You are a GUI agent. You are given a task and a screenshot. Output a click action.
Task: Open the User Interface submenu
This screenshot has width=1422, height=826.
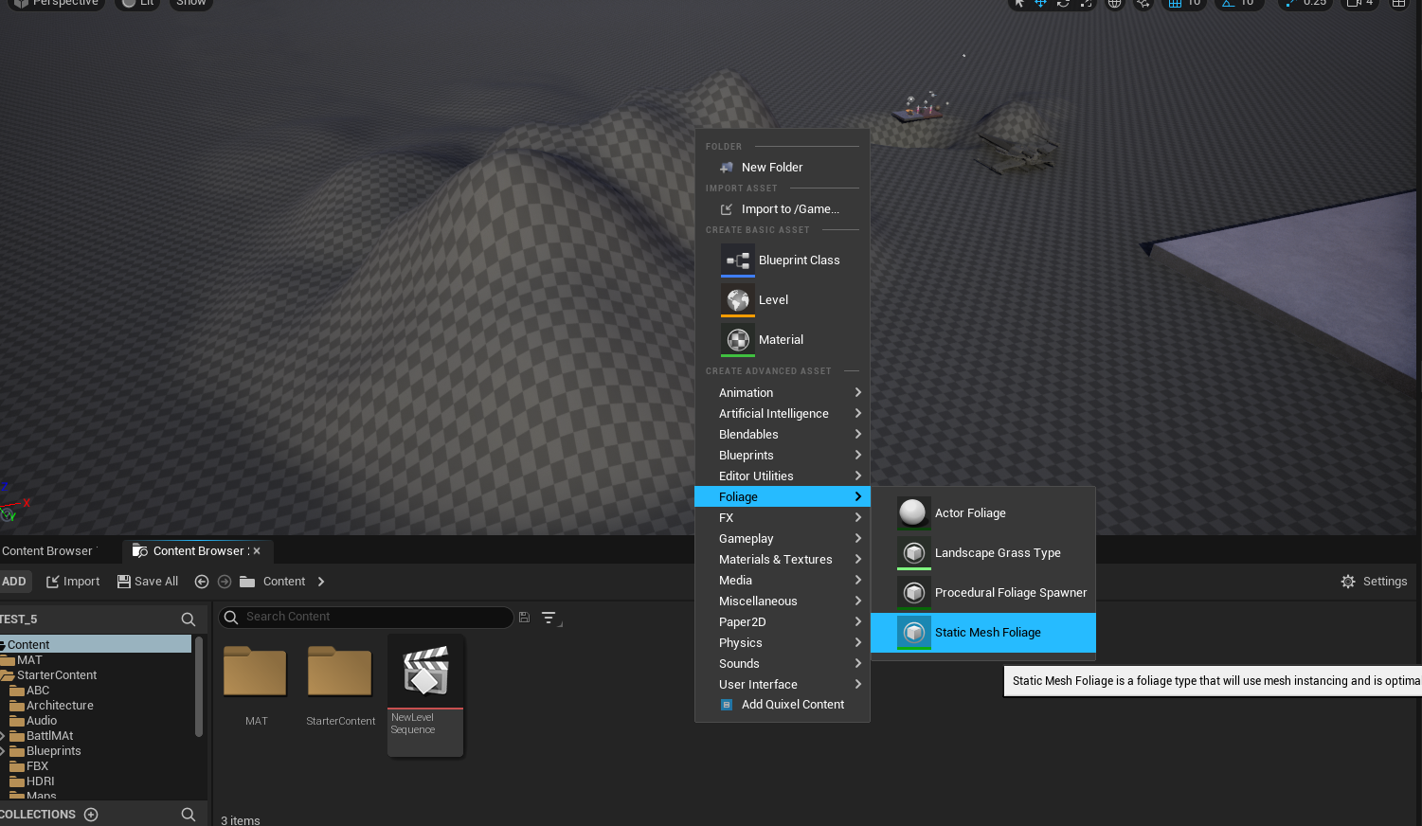pyautogui.click(x=782, y=684)
